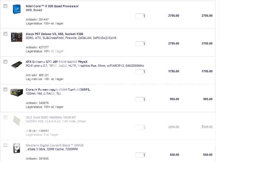Open the XFX GeForce graphics card image
The width and height of the screenshot is (265, 173).
click(16, 65)
